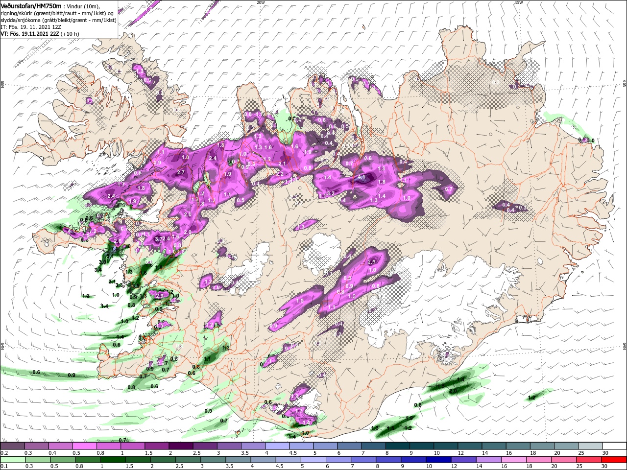Select the 'IT: Fös. 19. 11. 2021 12Z' line
This screenshot has width=627, height=470.
coord(30,27)
